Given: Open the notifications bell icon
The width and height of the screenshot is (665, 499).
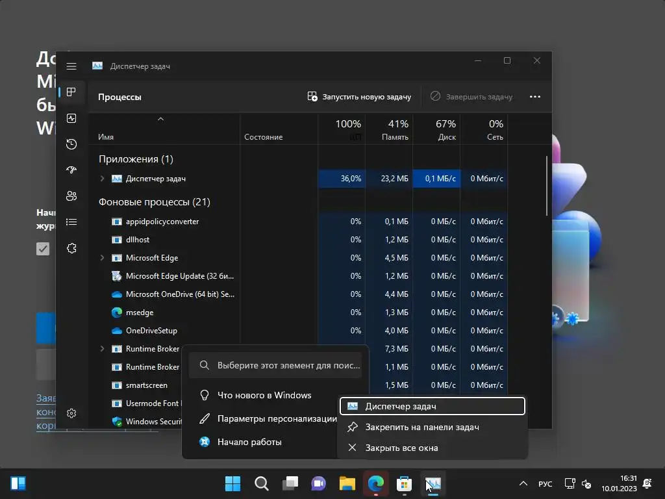Looking at the screenshot, I should click(647, 483).
